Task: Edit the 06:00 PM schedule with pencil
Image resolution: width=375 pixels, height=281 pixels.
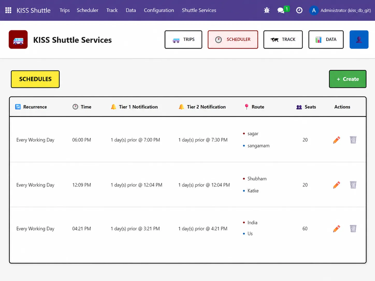Action: click(x=336, y=140)
